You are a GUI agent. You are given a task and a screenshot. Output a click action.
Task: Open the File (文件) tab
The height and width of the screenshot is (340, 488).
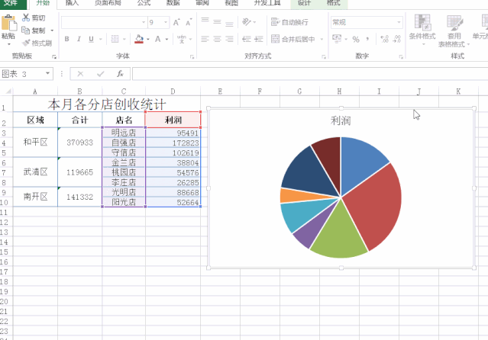(x=11, y=3)
